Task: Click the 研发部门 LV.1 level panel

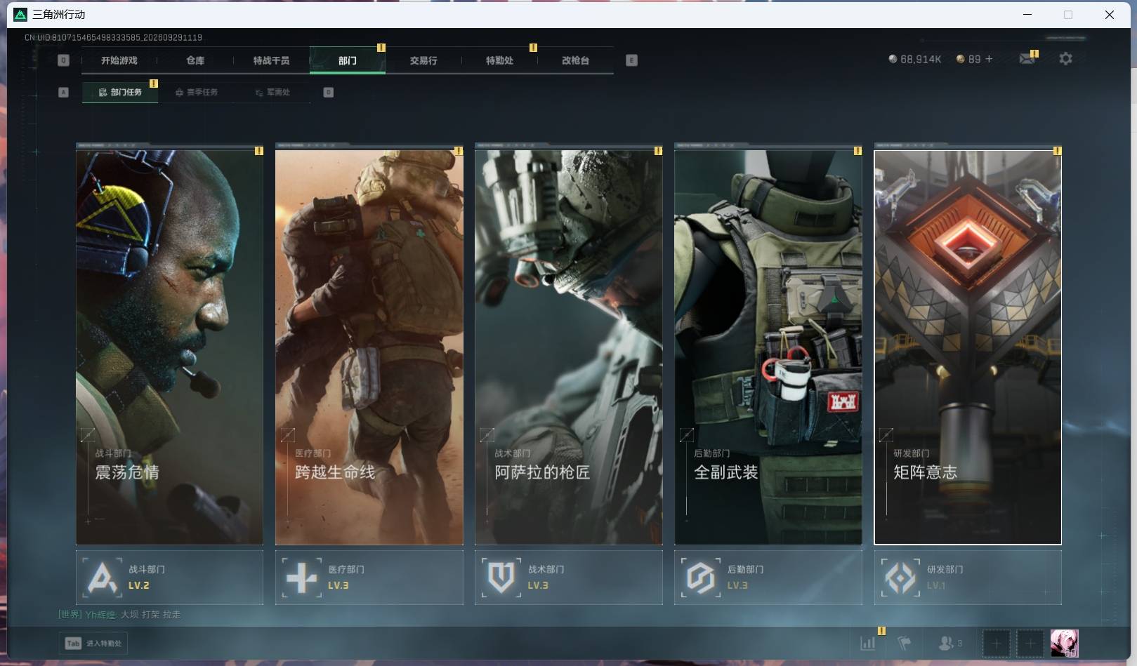Action: pyautogui.click(x=968, y=578)
